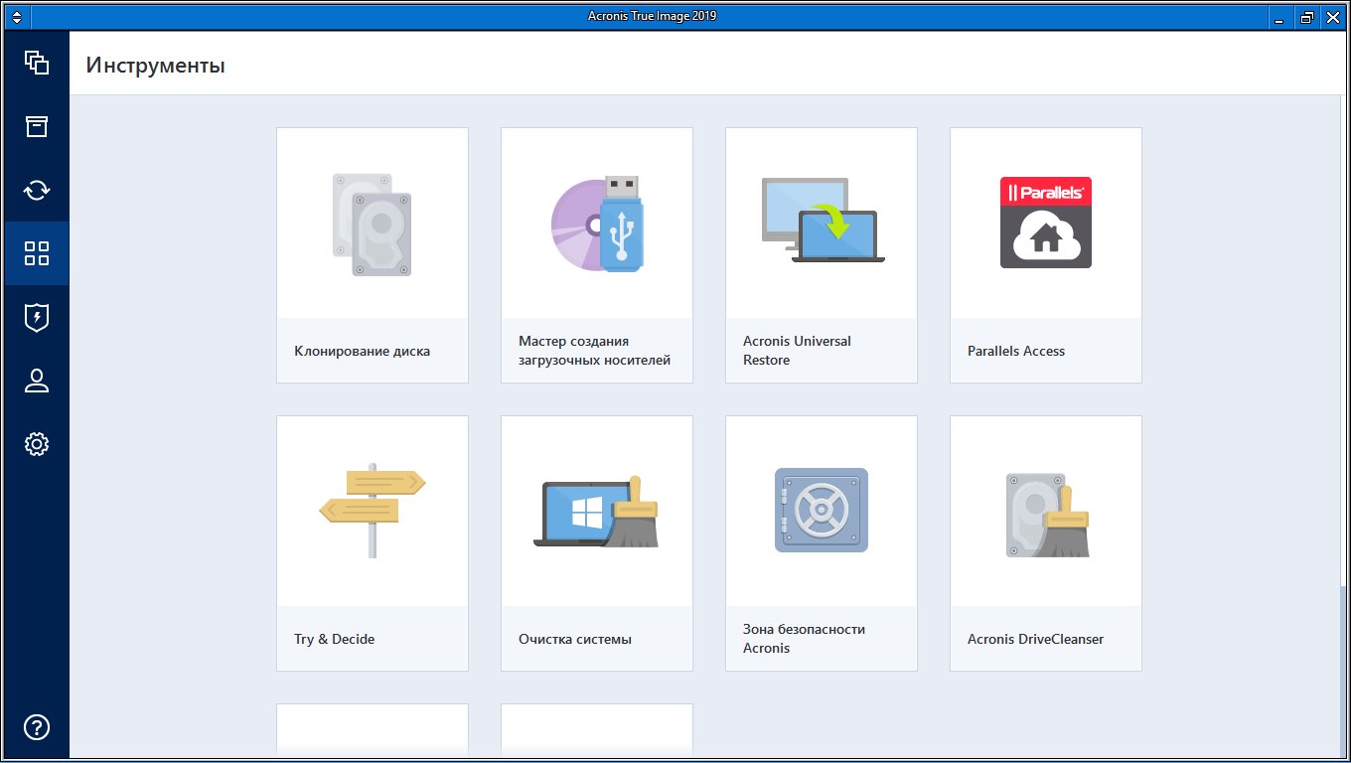Click the vertical scrollbar on right edge

point(1346,666)
